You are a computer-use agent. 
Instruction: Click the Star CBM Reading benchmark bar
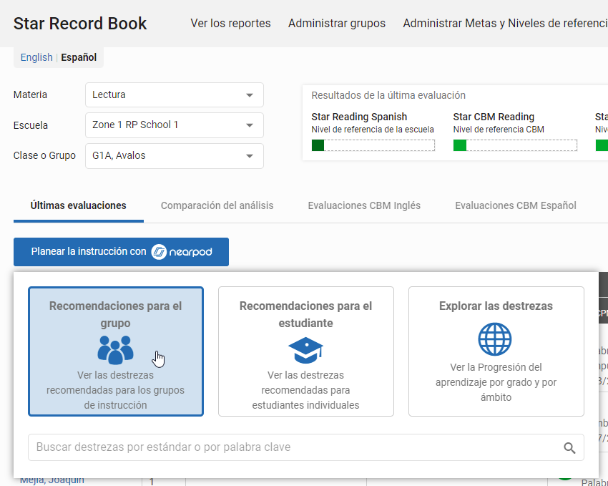[515, 145]
